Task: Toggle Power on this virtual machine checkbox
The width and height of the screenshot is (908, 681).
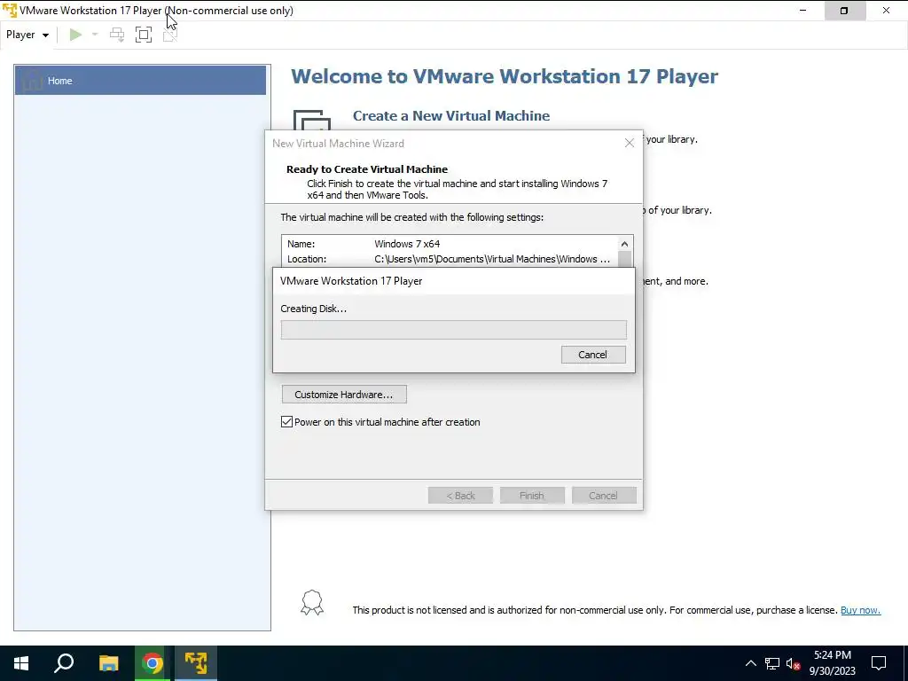Action: [286, 421]
